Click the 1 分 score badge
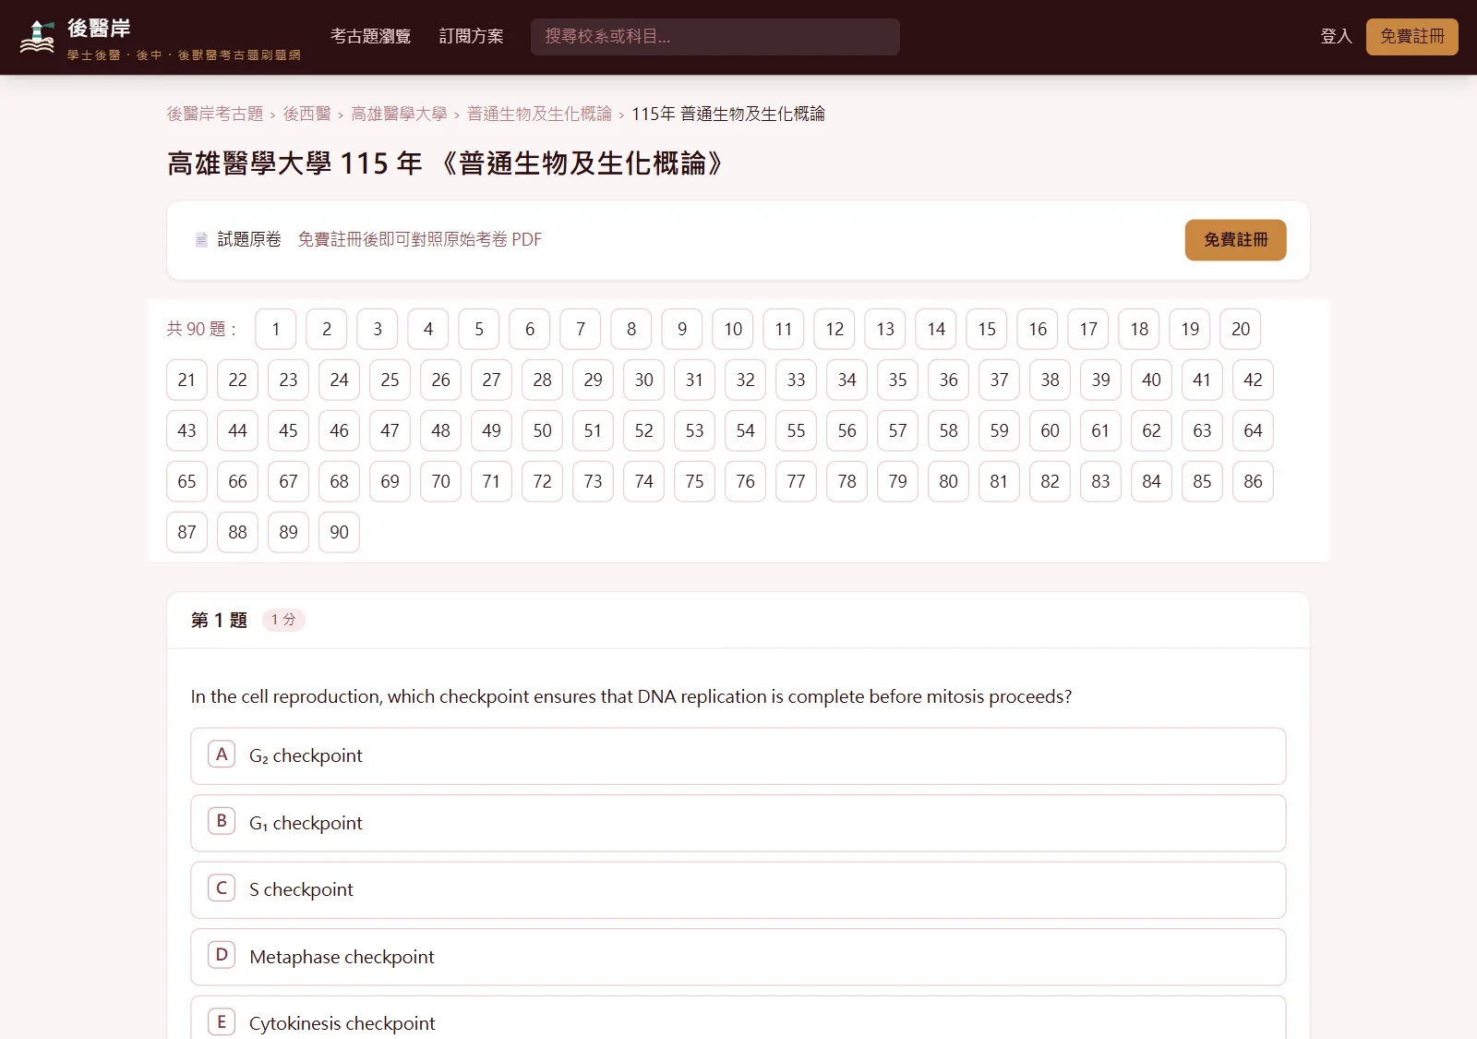Viewport: 1477px width, 1039px height. 283,620
